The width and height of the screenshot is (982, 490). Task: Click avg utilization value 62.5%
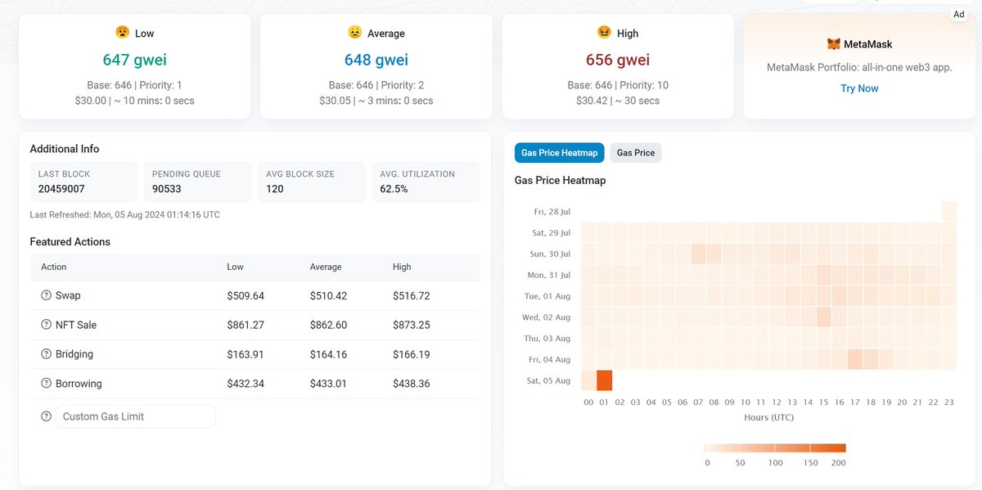394,189
